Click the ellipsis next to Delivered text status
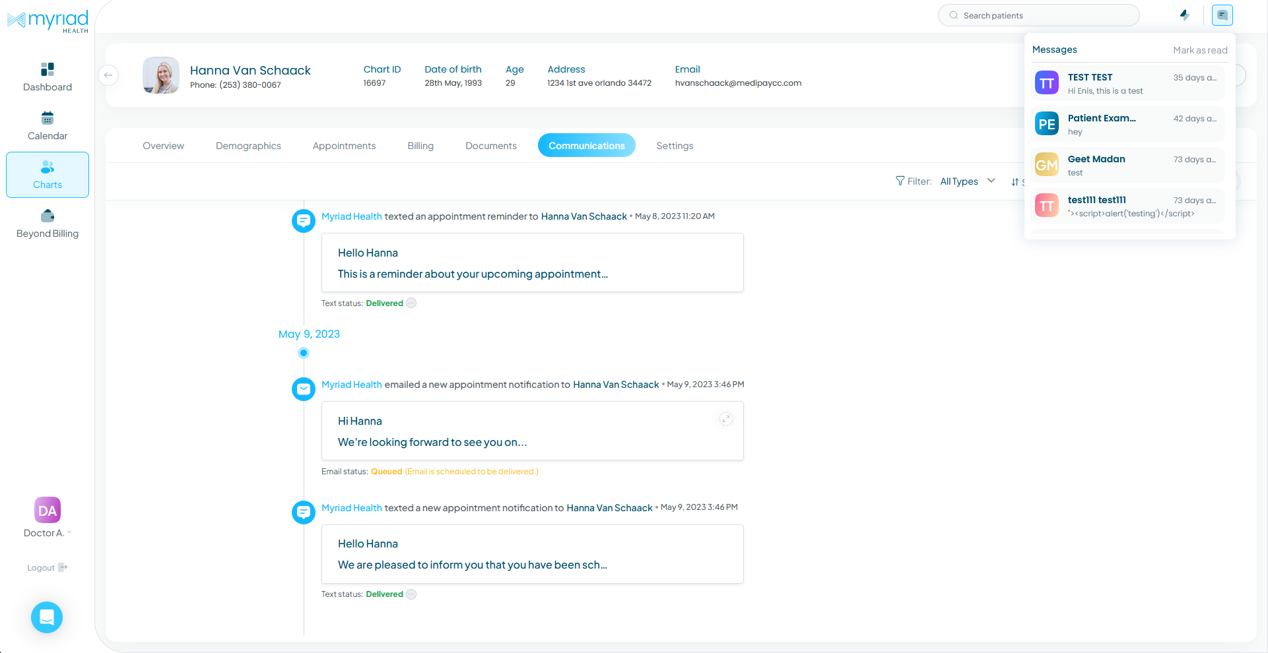The image size is (1268, 653). [x=411, y=303]
